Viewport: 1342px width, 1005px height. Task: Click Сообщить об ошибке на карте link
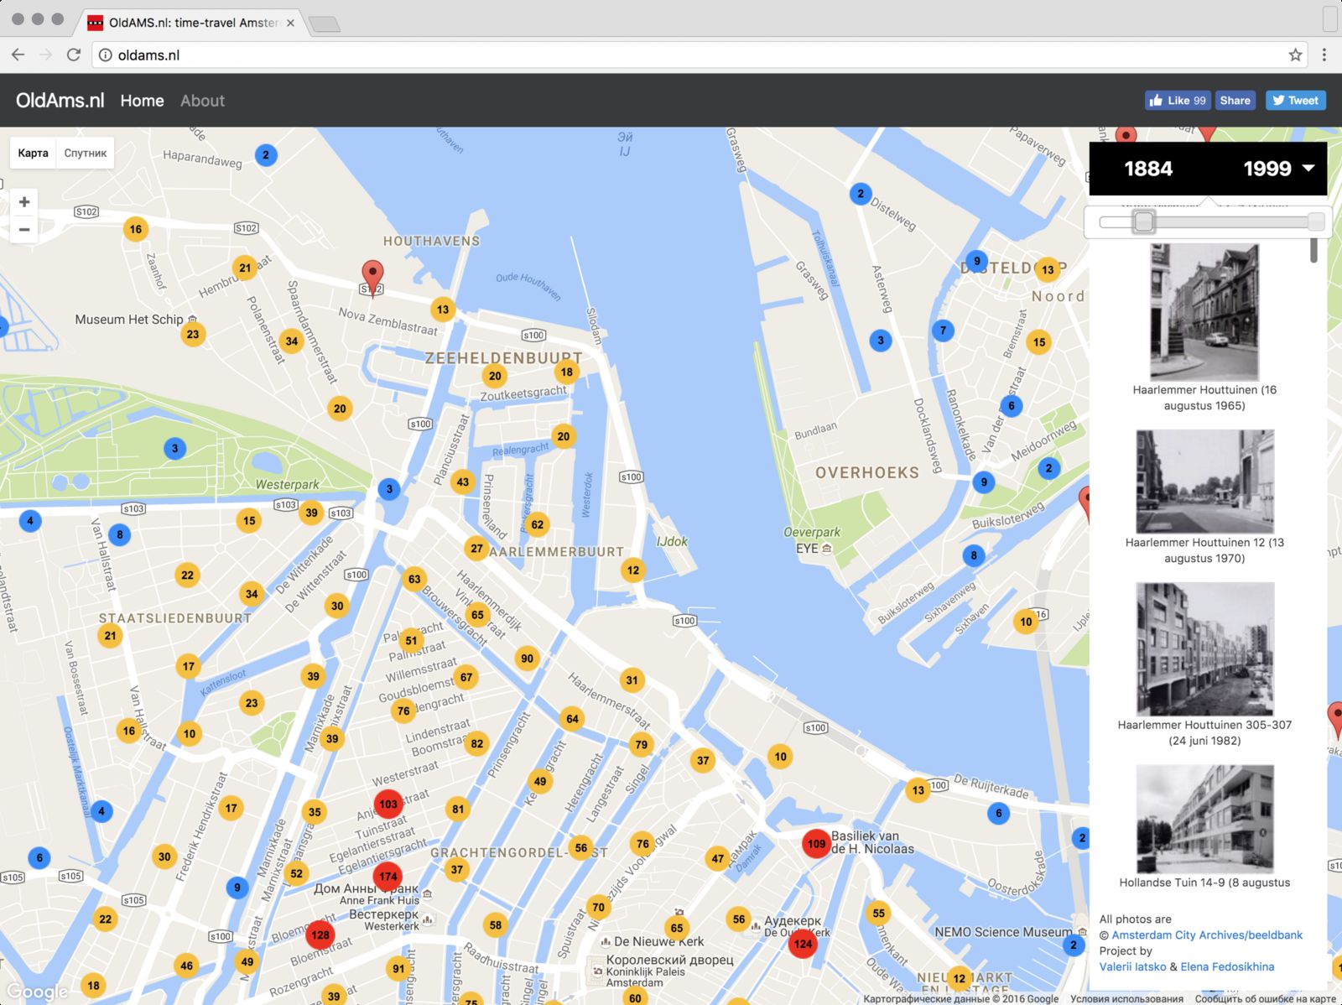coord(1265,998)
